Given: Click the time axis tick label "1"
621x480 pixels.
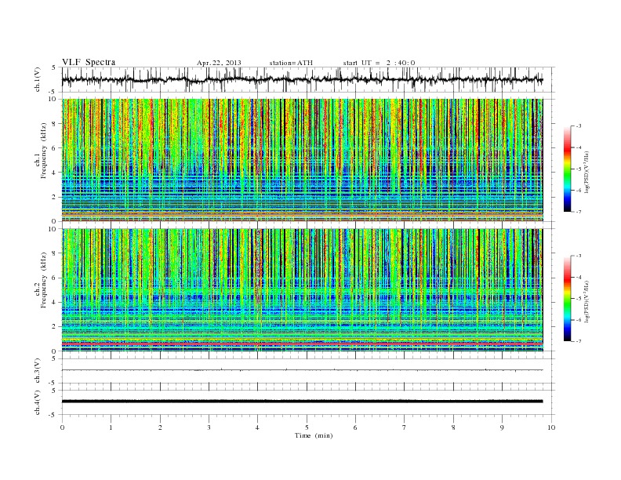Looking at the screenshot, I should (111, 427).
